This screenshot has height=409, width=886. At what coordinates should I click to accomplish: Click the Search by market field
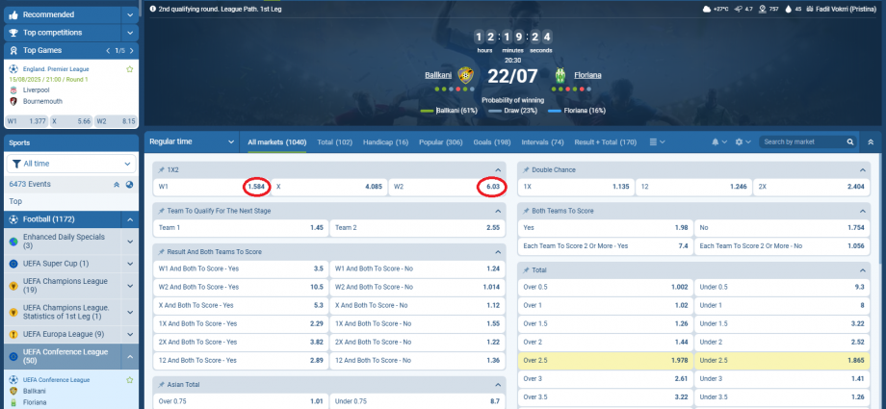tap(802, 141)
